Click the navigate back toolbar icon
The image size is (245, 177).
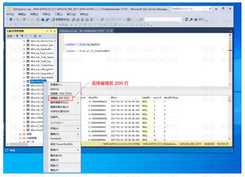click(11, 19)
